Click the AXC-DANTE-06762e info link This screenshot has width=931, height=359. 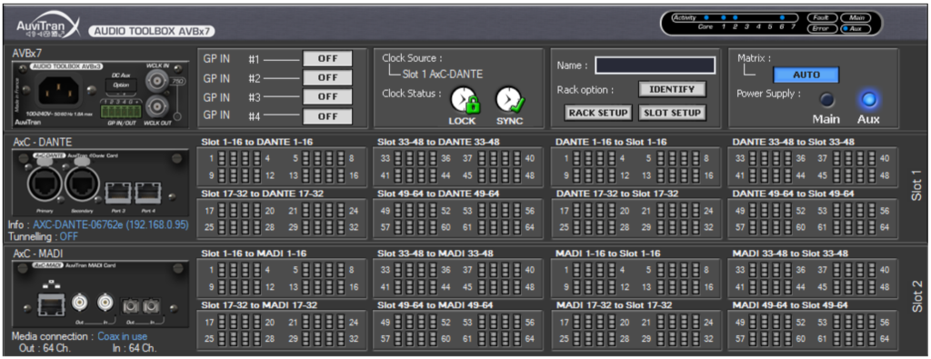(x=110, y=225)
